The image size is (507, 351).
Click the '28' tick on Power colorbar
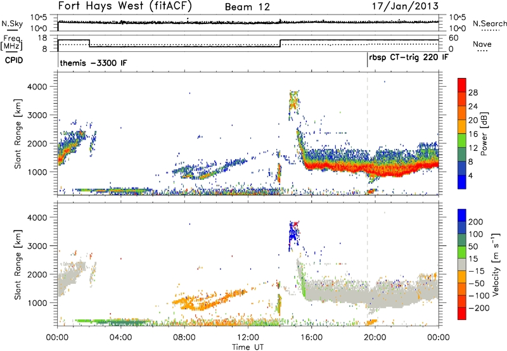tap(473, 93)
